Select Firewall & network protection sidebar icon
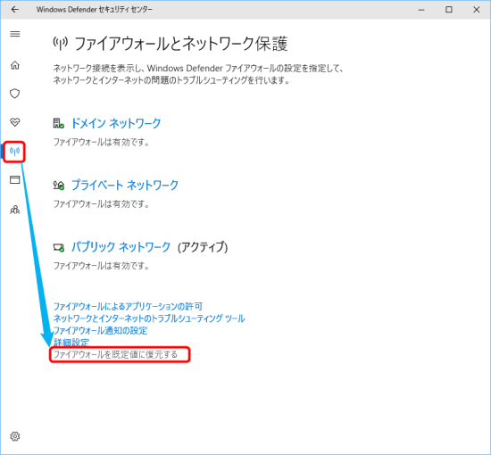The width and height of the screenshot is (491, 455). [14, 152]
